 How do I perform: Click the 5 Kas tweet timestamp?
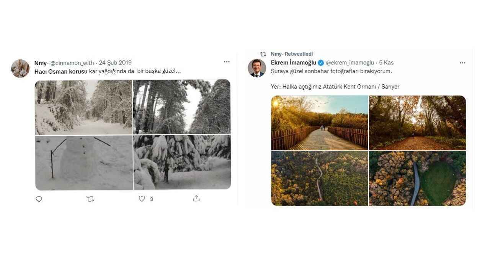[x=386, y=63]
